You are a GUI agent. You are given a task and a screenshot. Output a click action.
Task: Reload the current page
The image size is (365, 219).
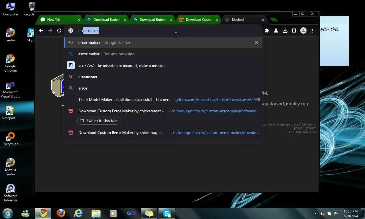59,31
